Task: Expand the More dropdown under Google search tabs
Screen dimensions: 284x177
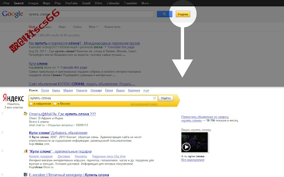Action: (93, 27)
